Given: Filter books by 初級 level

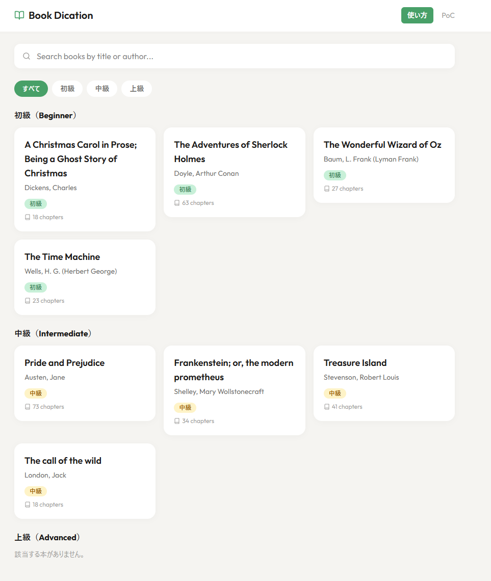Looking at the screenshot, I should pos(67,89).
